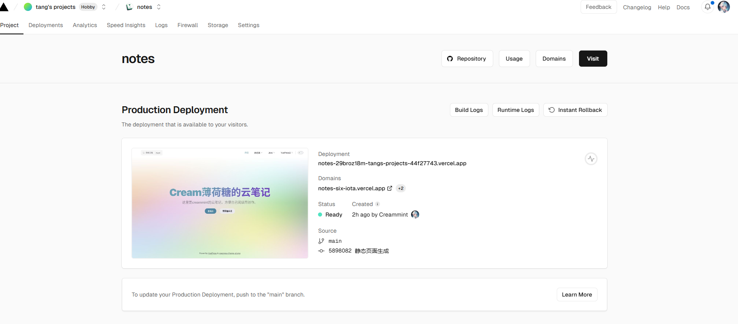The height and width of the screenshot is (324, 738).
Task: Open commit 5898082 link
Action: click(340, 251)
